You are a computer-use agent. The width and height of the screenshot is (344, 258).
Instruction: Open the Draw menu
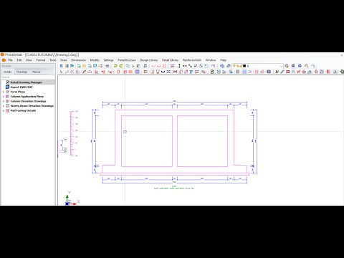(x=63, y=60)
